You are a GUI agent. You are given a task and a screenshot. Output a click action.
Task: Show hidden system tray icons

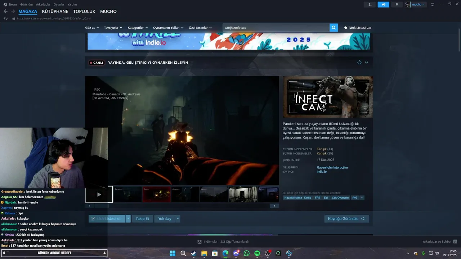click(408, 253)
